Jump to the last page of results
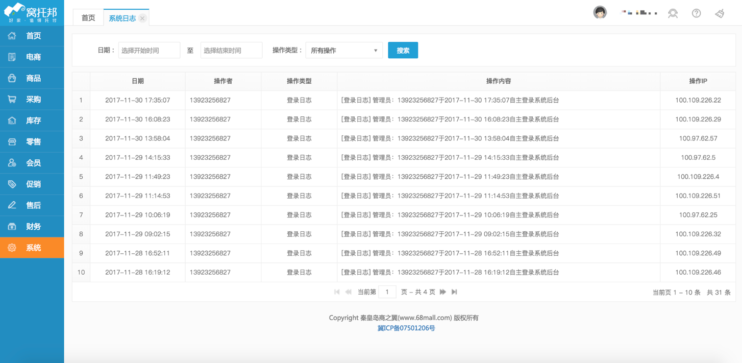Viewport: 742px width, 363px height. [x=454, y=292]
